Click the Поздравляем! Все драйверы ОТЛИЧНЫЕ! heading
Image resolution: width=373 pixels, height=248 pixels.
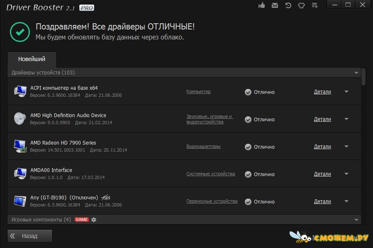coord(115,27)
